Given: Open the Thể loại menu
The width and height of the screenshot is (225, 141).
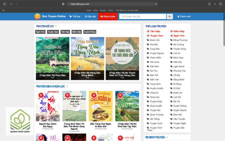Looking at the screenshot, I should click(75, 17).
